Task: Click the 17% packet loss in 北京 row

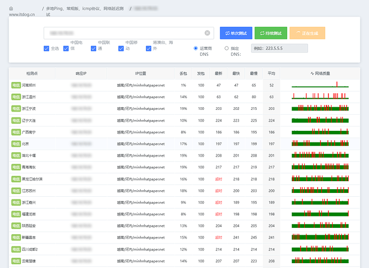Action: [183, 144]
